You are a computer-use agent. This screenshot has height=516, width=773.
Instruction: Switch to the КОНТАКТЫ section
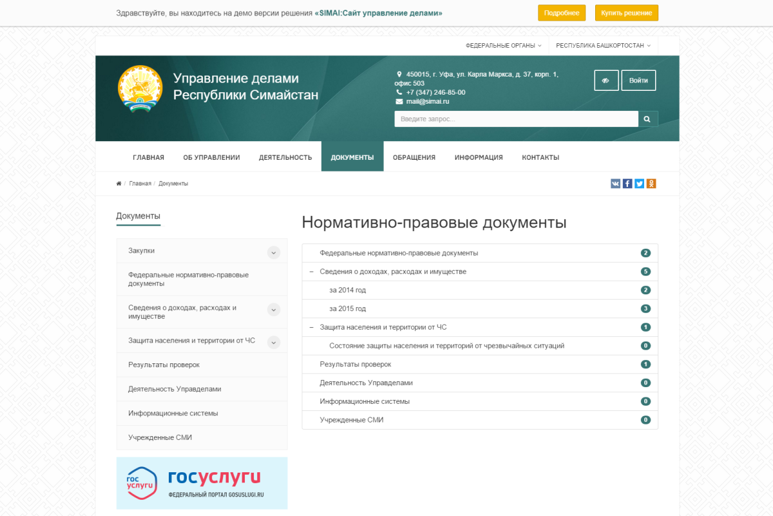click(540, 157)
